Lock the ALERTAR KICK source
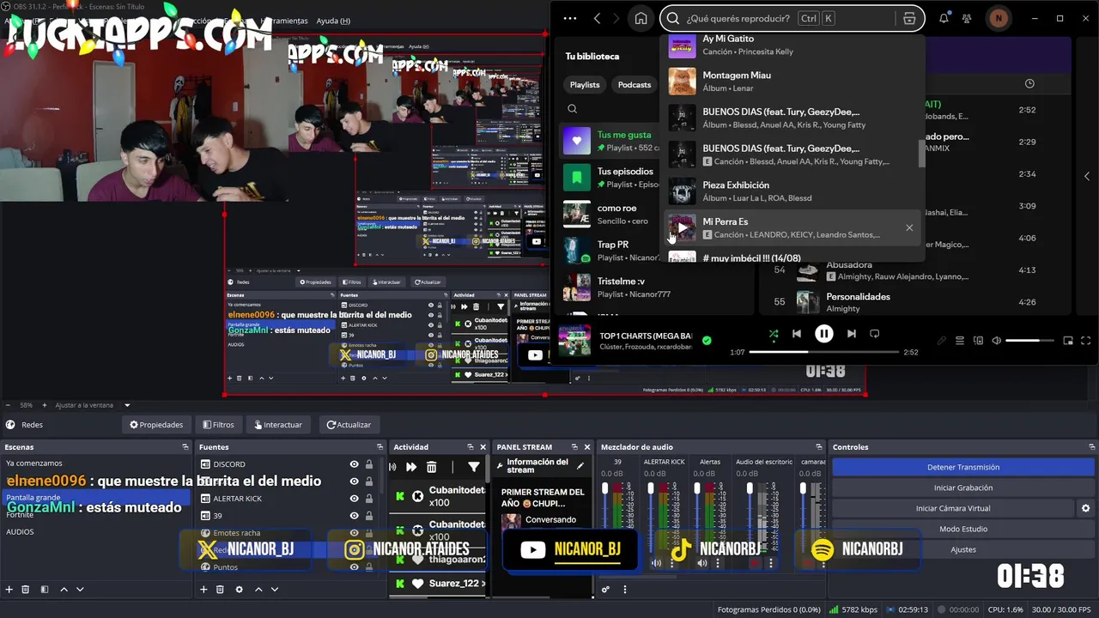 [x=369, y=499]
